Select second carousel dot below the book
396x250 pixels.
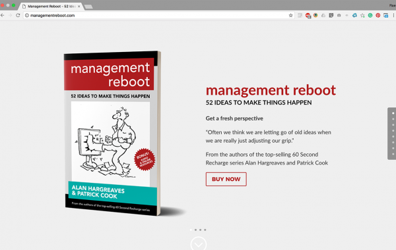(x=195, y=230)
